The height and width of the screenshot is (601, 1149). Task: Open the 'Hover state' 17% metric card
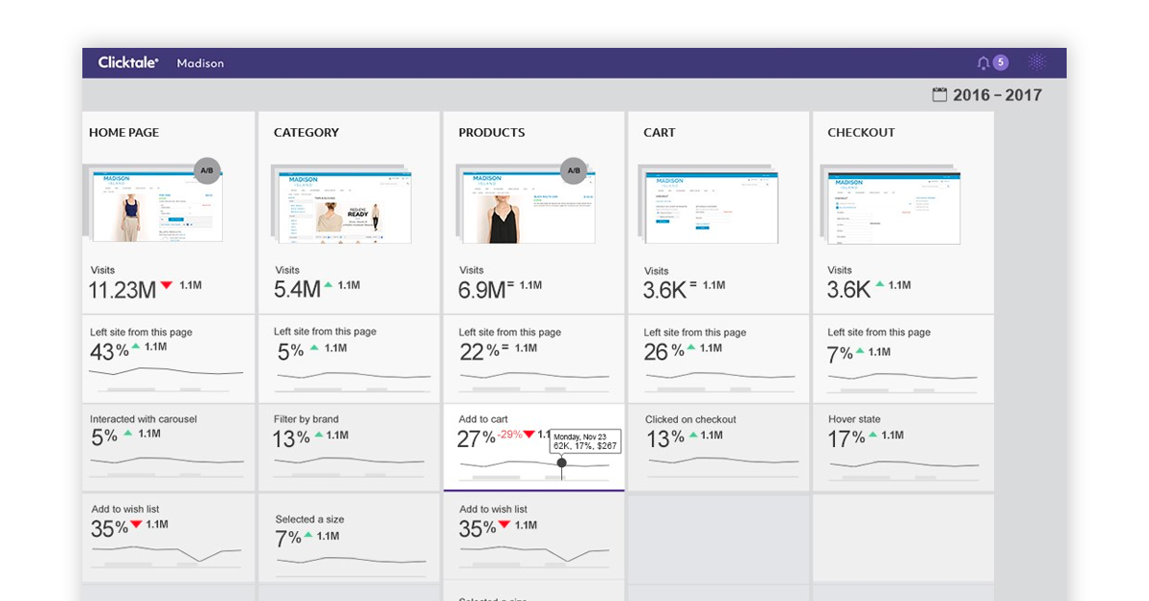pyautogui.click(x=903, y=448)
